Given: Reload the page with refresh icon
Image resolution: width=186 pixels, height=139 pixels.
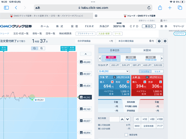Looking at the screenshot, I should point(149,8).
